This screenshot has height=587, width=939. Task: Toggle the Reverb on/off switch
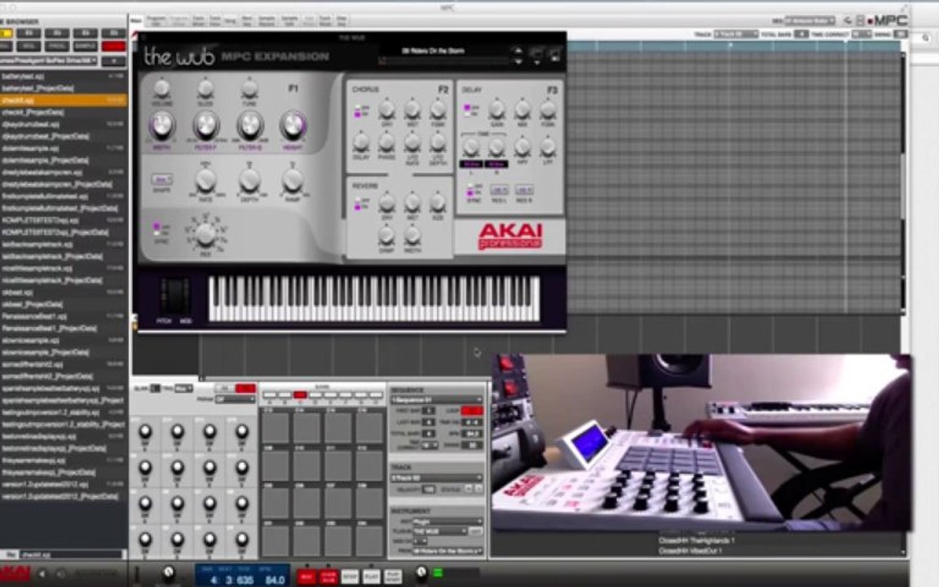[x=358, y=203]
